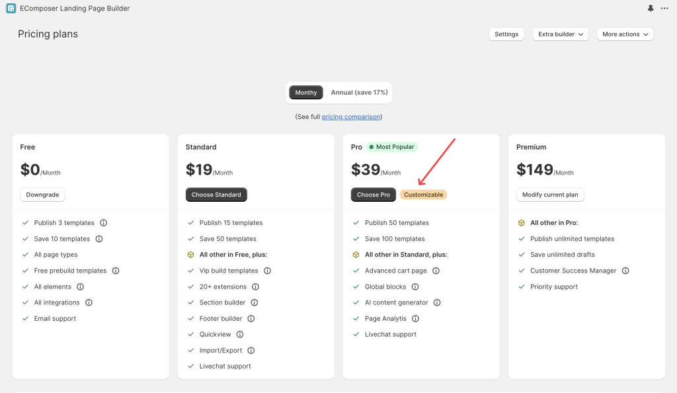Open the three-dots overflow menu
The image size is (677, 393).
664,8
